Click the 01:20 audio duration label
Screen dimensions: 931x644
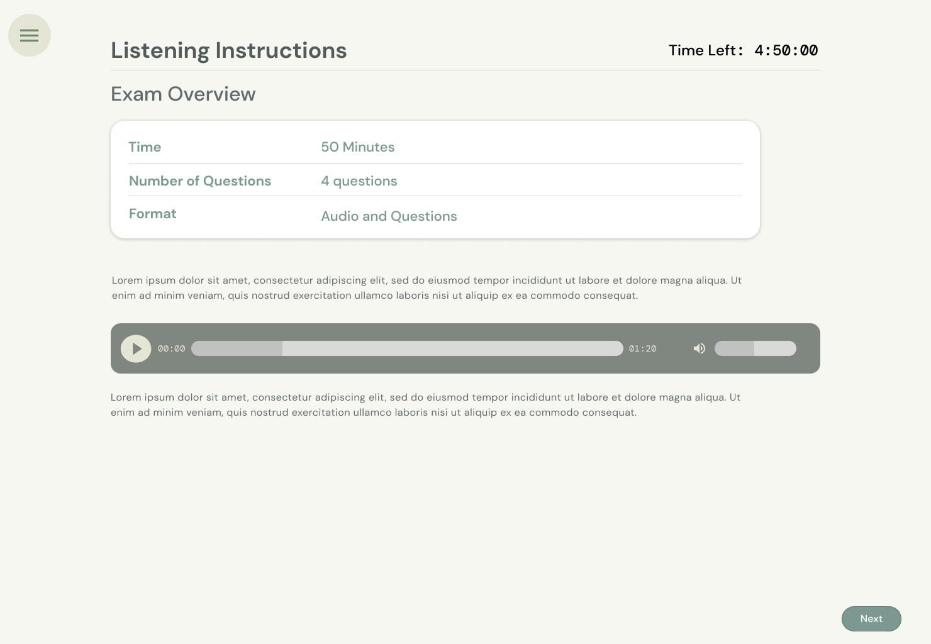(x=642, y=348)
